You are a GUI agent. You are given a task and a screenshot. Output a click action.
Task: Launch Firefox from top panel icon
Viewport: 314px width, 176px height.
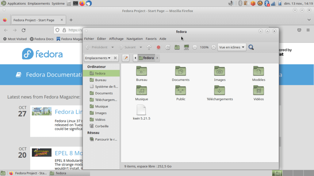tap(82, 3)
